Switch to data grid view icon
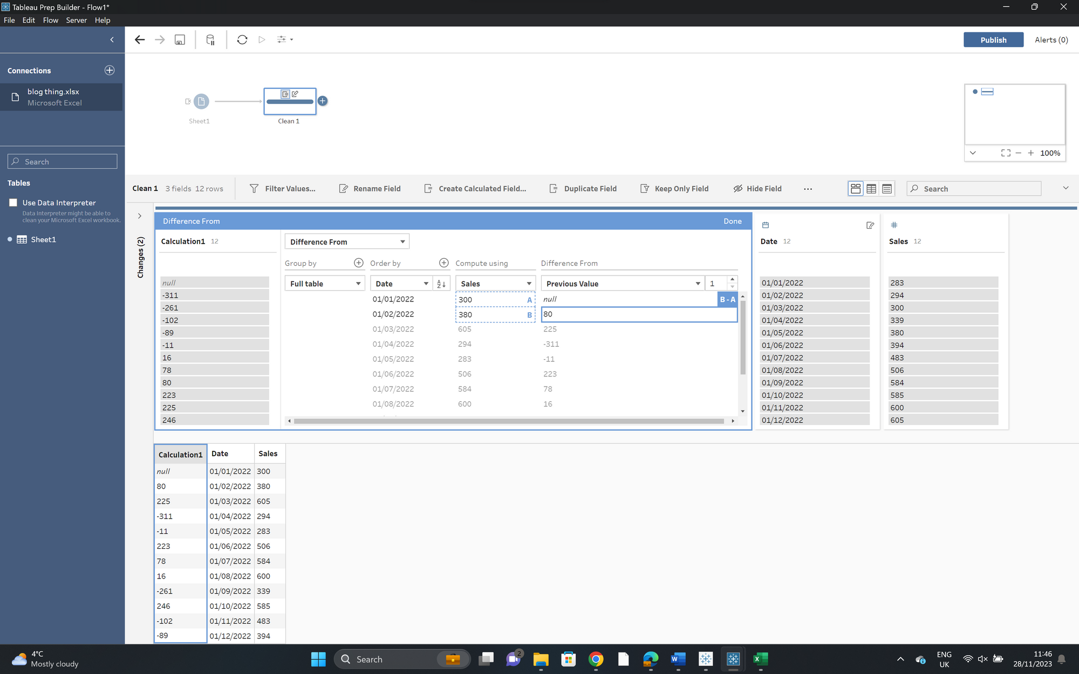 click(871, 189)
